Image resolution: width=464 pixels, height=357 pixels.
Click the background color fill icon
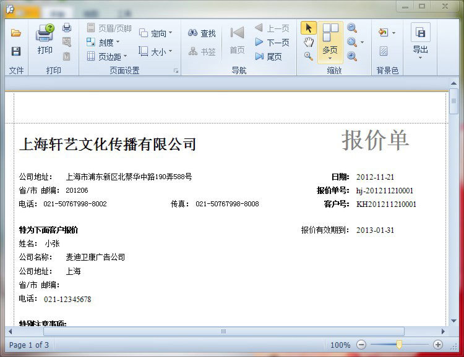point(383,32)
